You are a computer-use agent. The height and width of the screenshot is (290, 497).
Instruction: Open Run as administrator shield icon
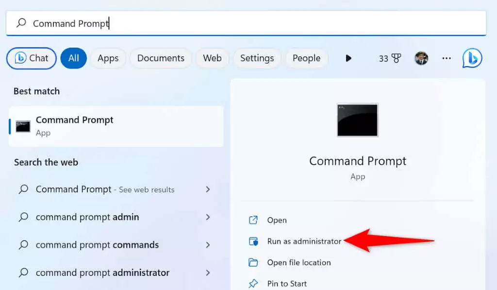(x=254, y=241)
